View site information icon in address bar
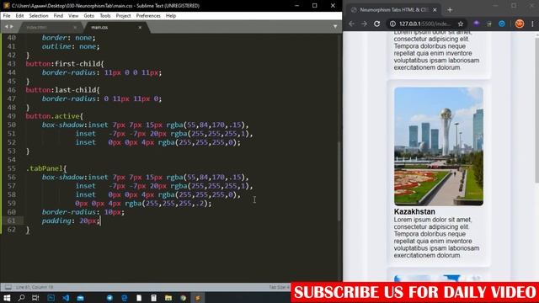Image resolution: width=539 pixels, height=303 pixels. [392, 24]
